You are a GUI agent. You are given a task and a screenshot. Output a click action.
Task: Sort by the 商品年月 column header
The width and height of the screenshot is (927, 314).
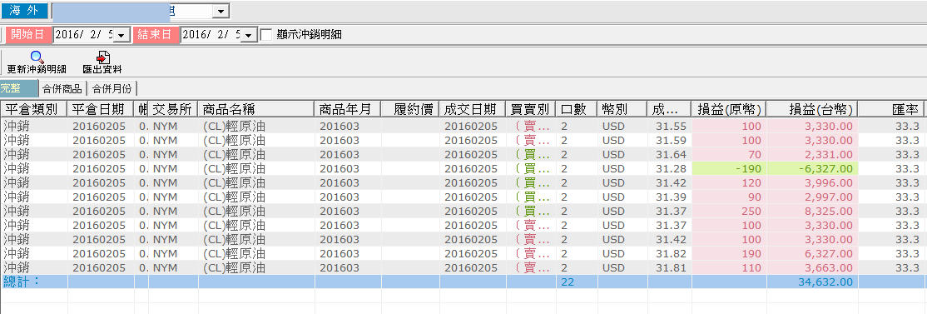[348, 109]
